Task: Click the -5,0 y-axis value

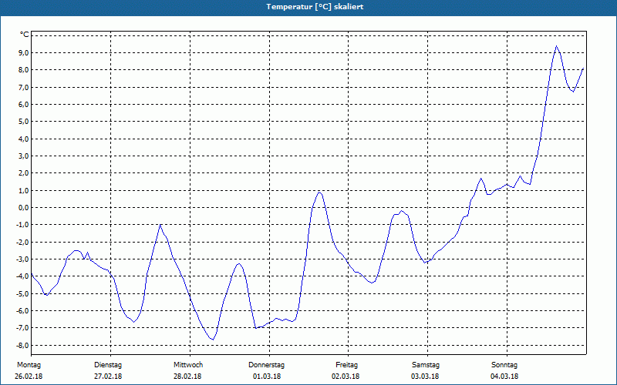Action: (x=22, y=293)
